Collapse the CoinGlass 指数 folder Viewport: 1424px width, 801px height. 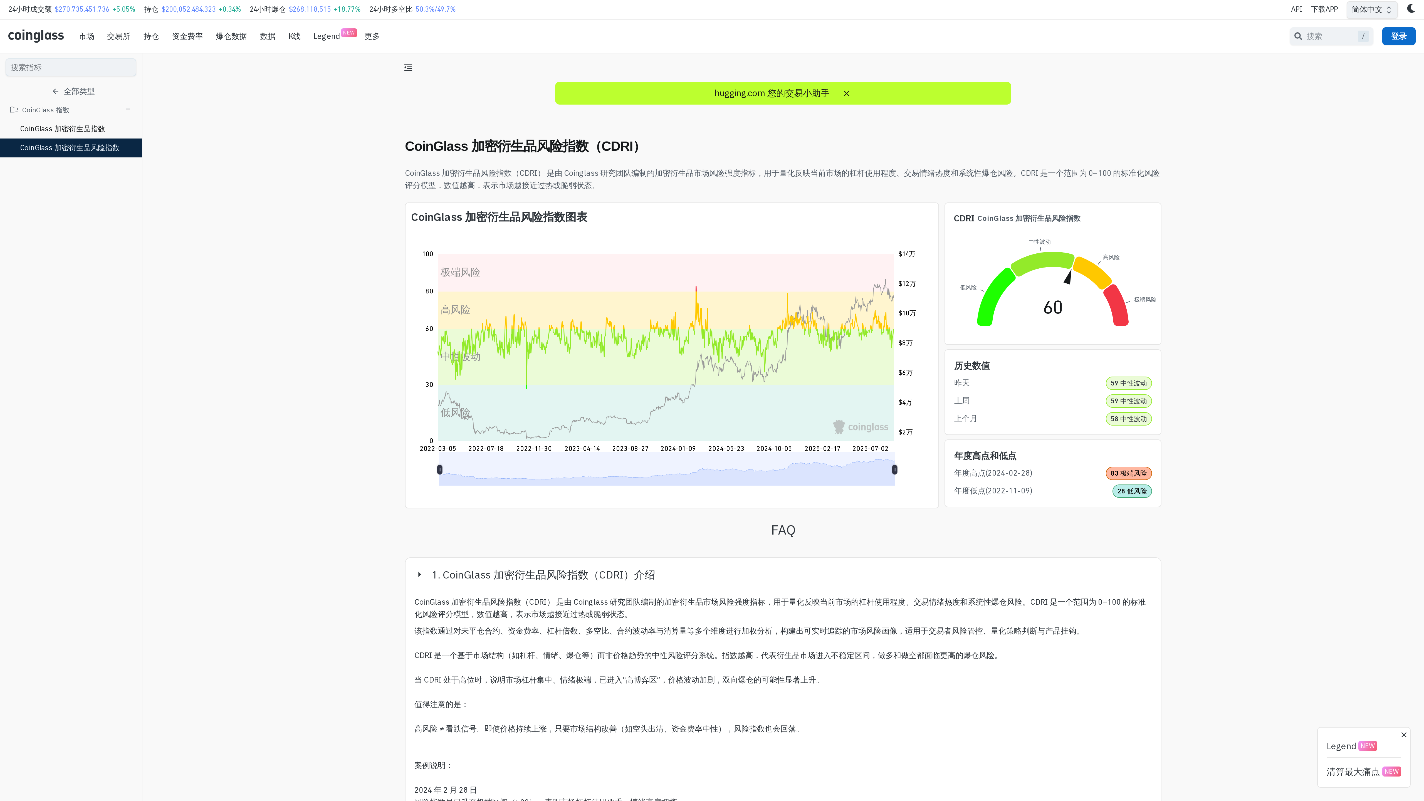coord(128,110)
